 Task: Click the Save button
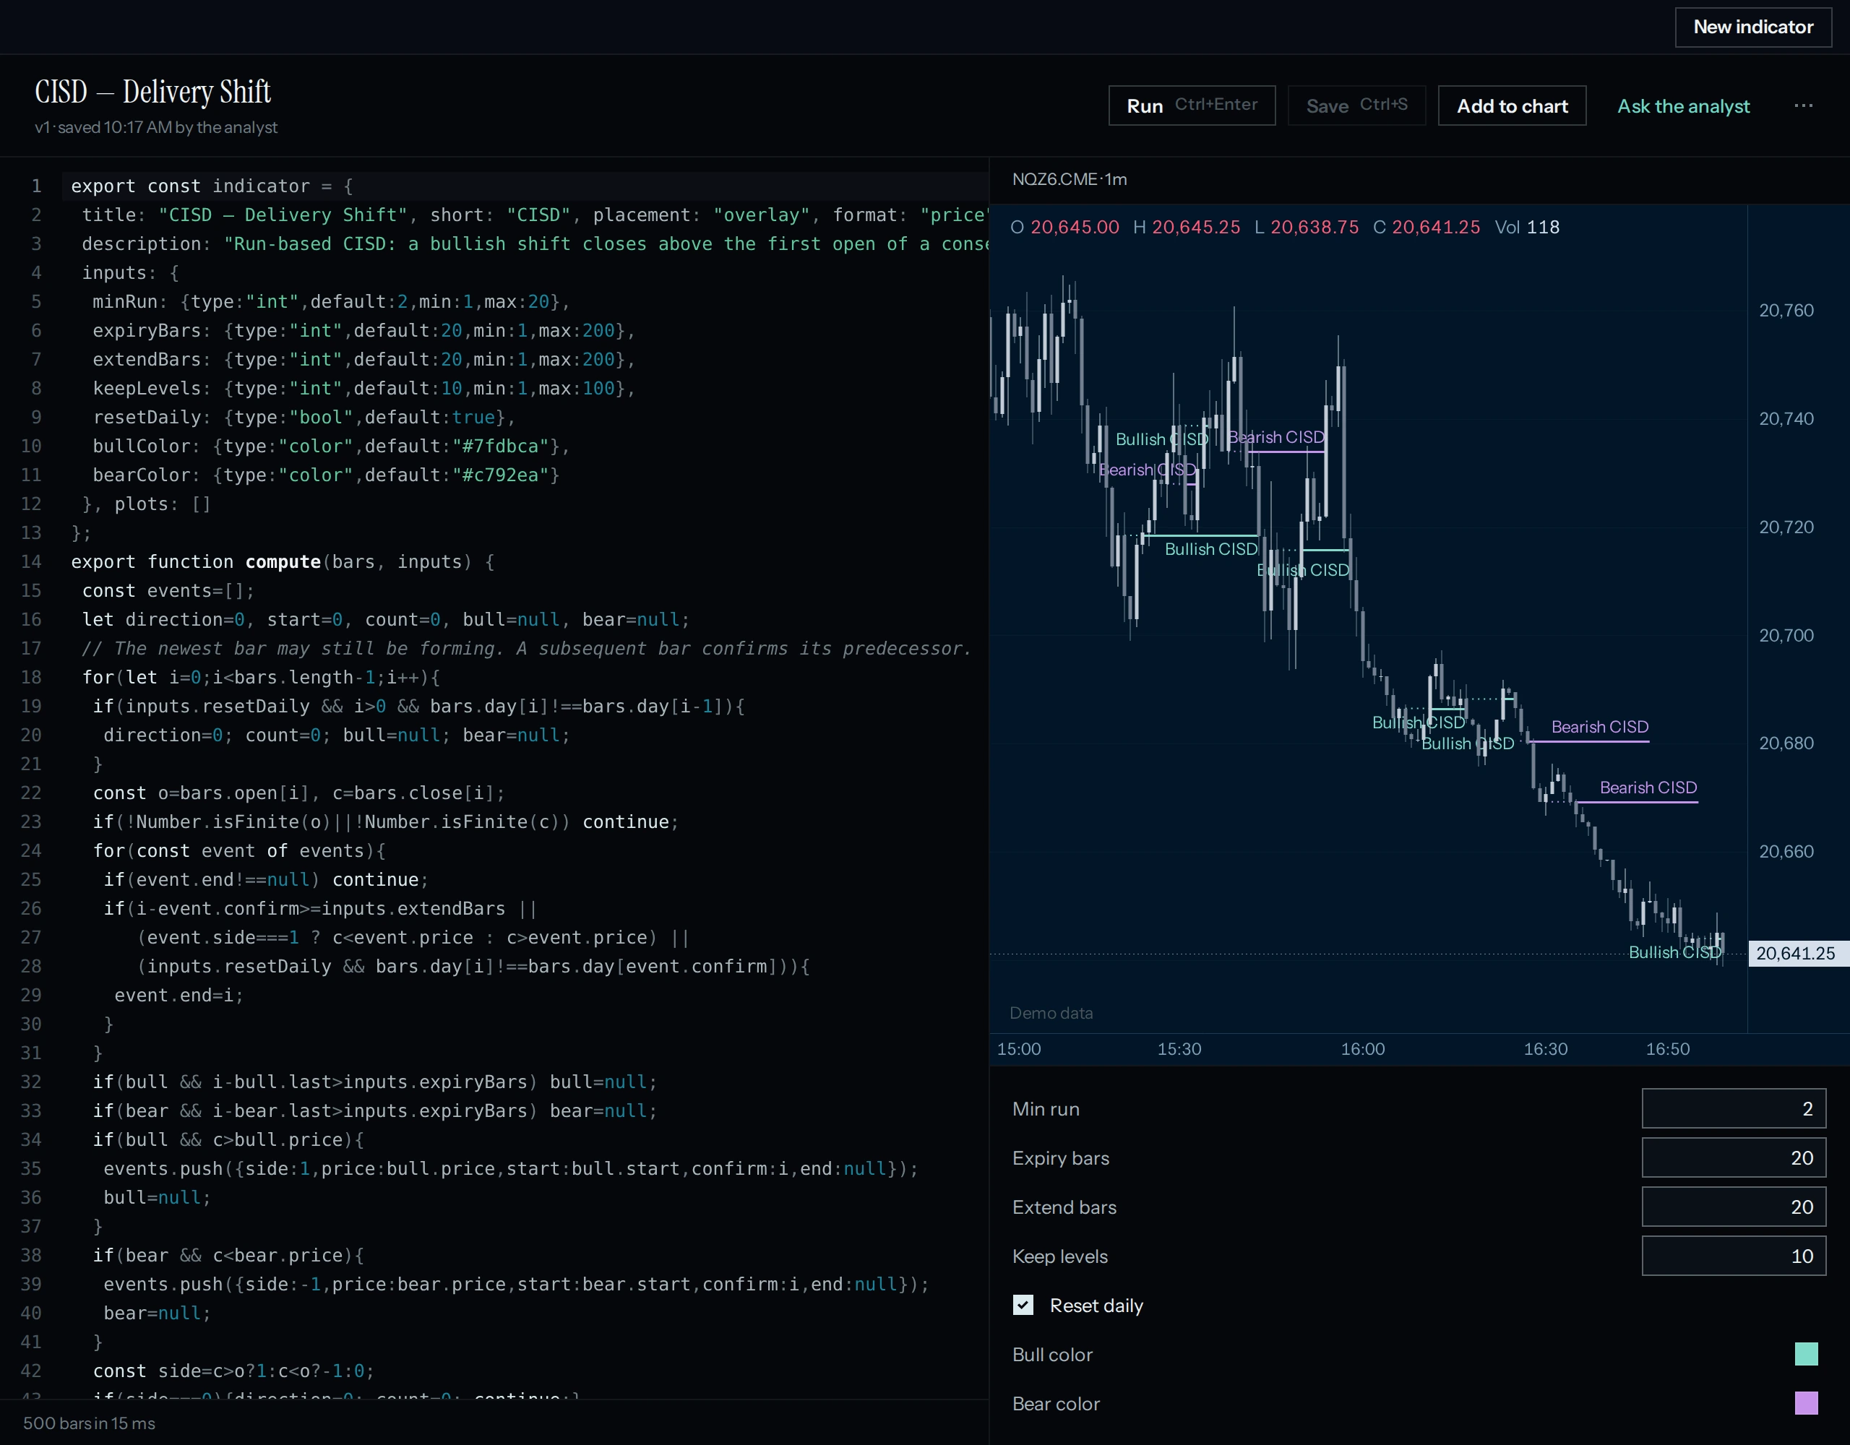click(x=1356, y=106)
